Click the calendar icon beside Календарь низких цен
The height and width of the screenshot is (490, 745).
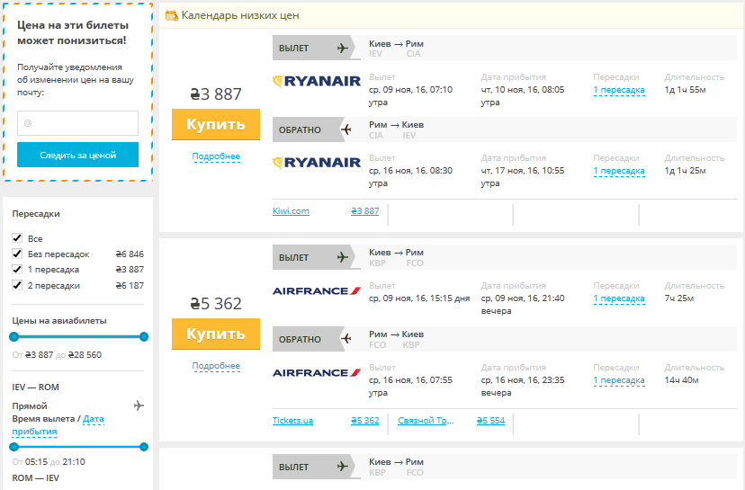(171, 15)
